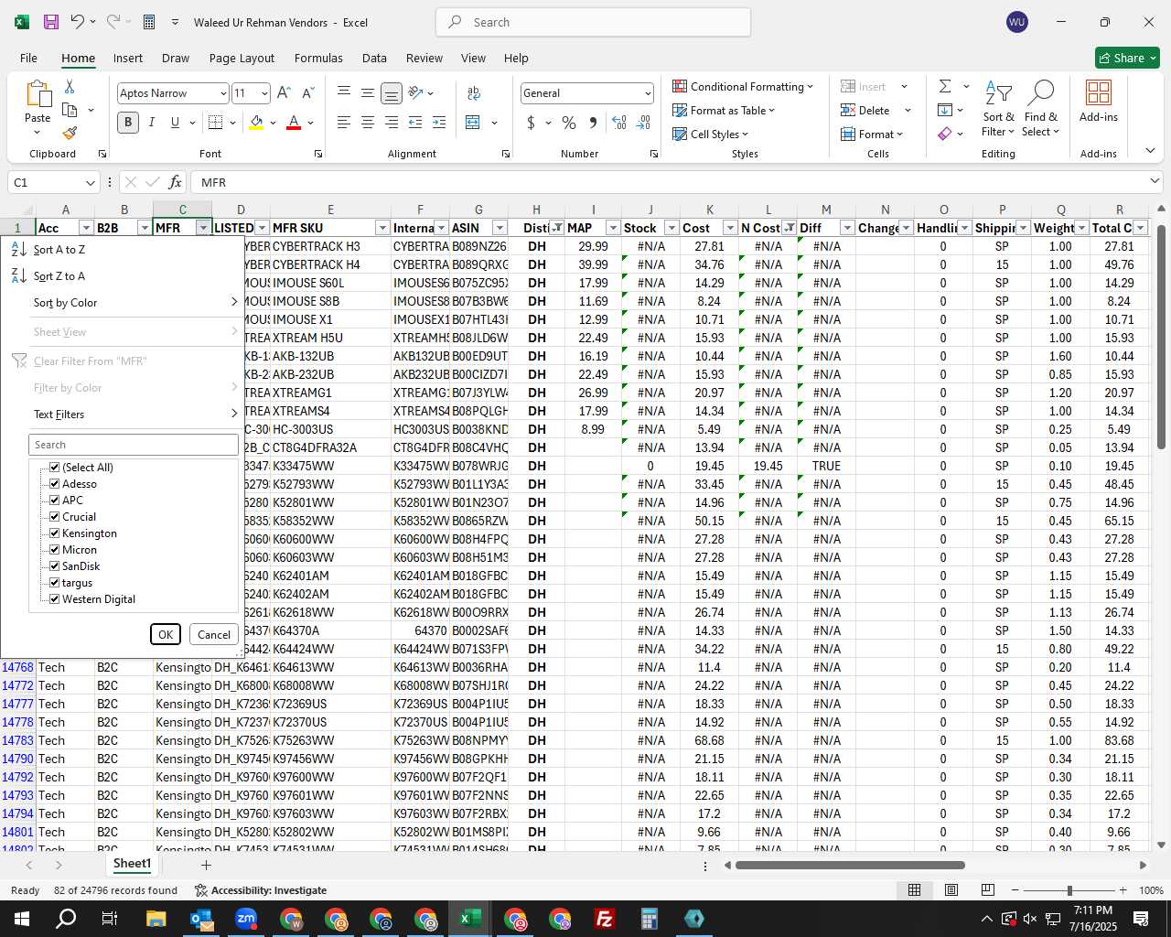
Task: Click the Percent Style icon
Action: coord(569,123)
